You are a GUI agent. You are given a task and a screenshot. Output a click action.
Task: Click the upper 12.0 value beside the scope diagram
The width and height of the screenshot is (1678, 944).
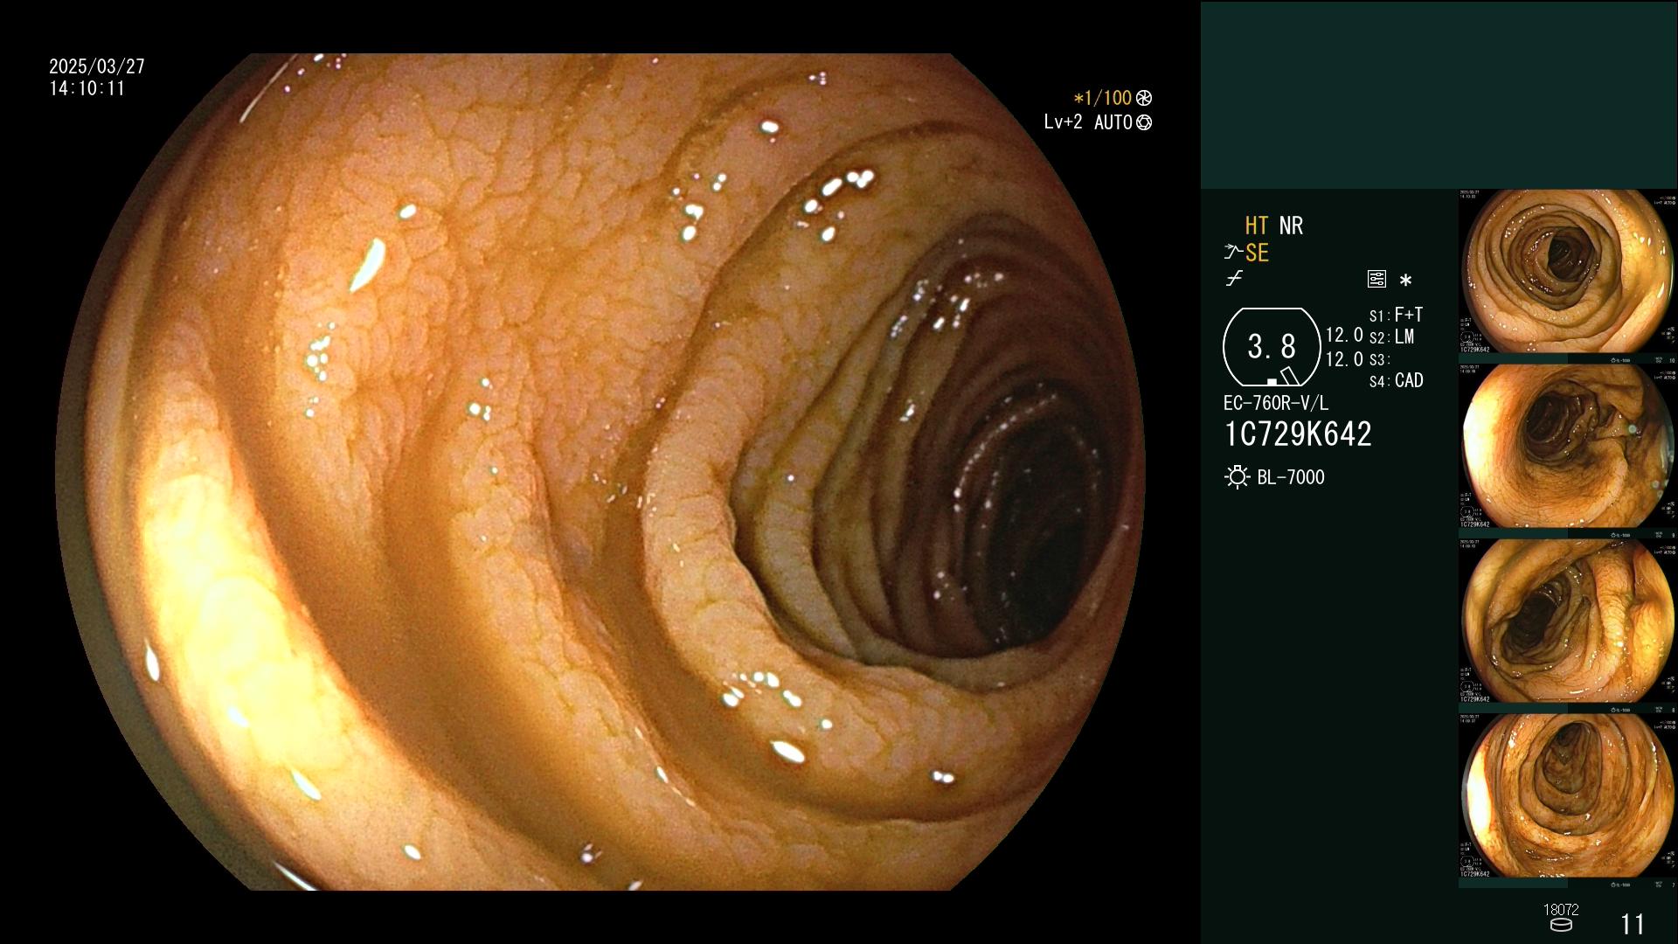point(1344,336)
